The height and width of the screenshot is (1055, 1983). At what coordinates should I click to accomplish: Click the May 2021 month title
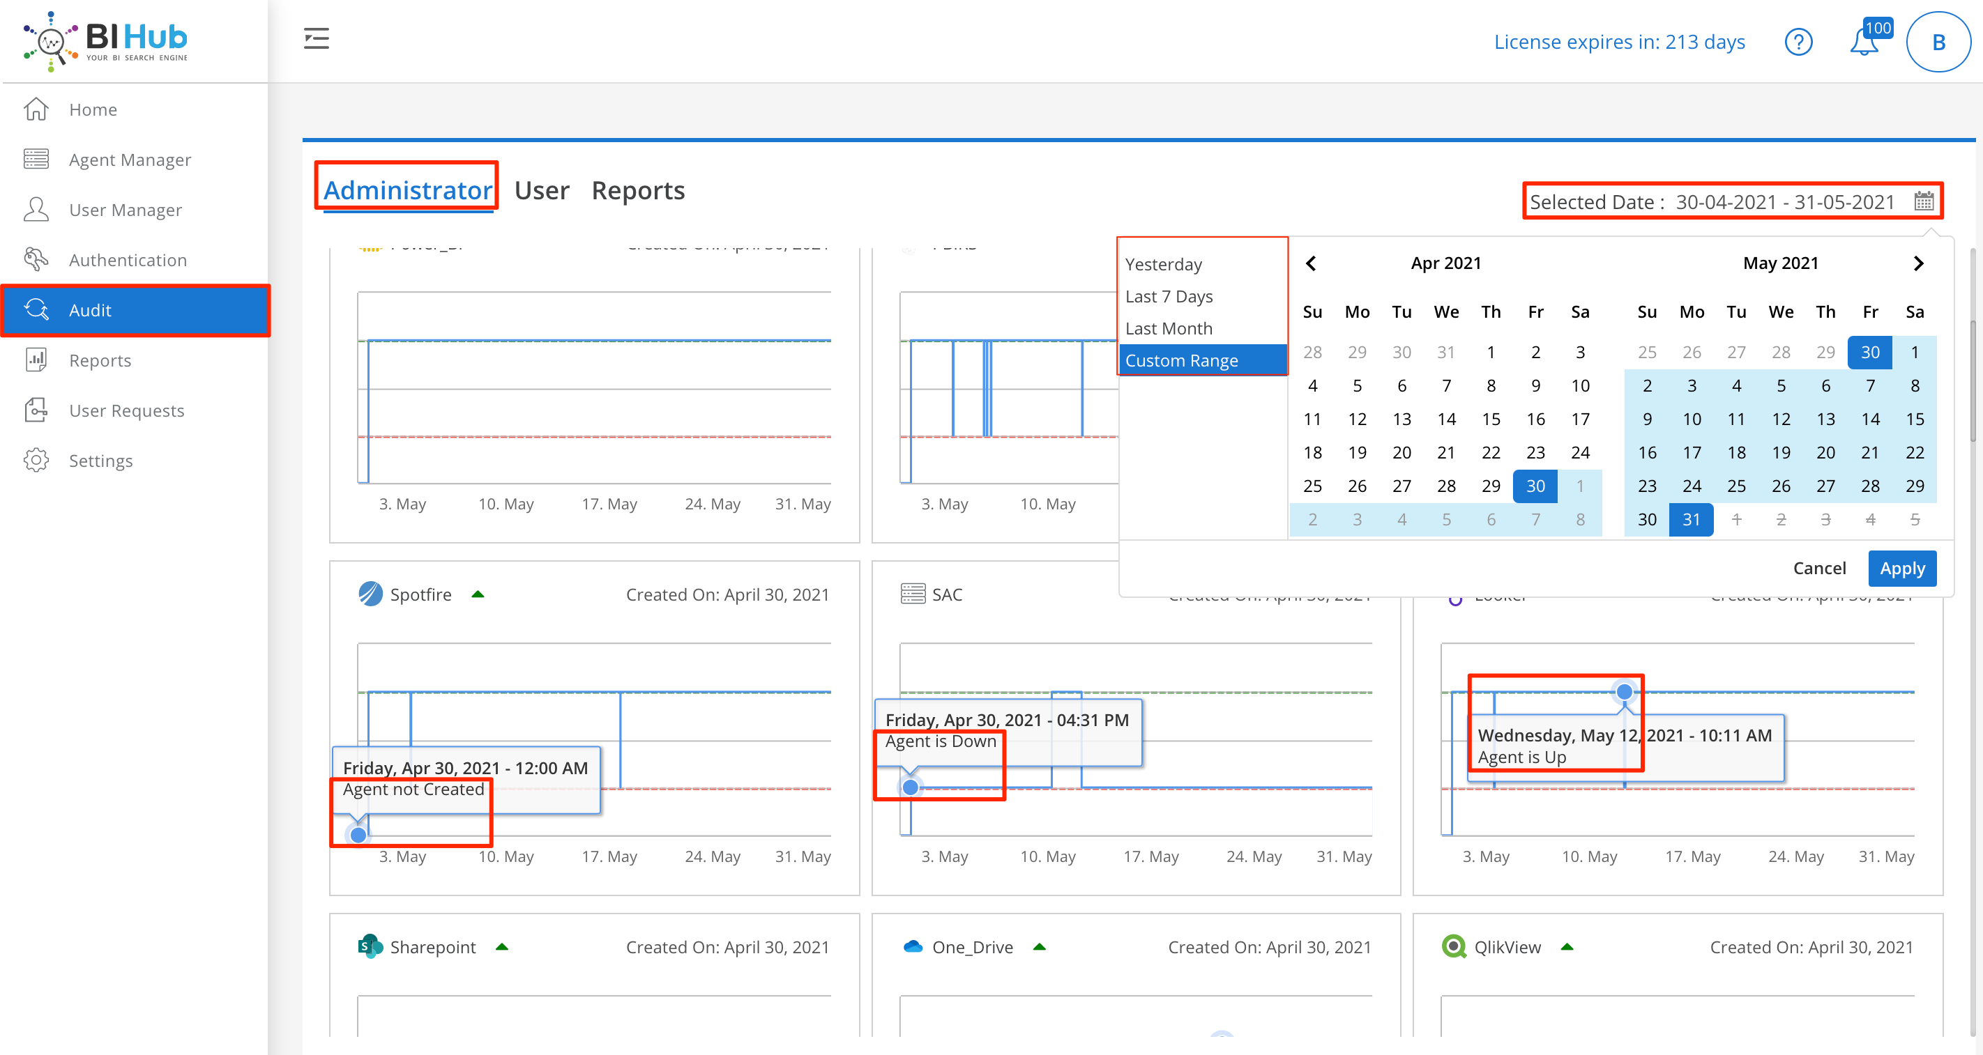tap(1781, 263)
